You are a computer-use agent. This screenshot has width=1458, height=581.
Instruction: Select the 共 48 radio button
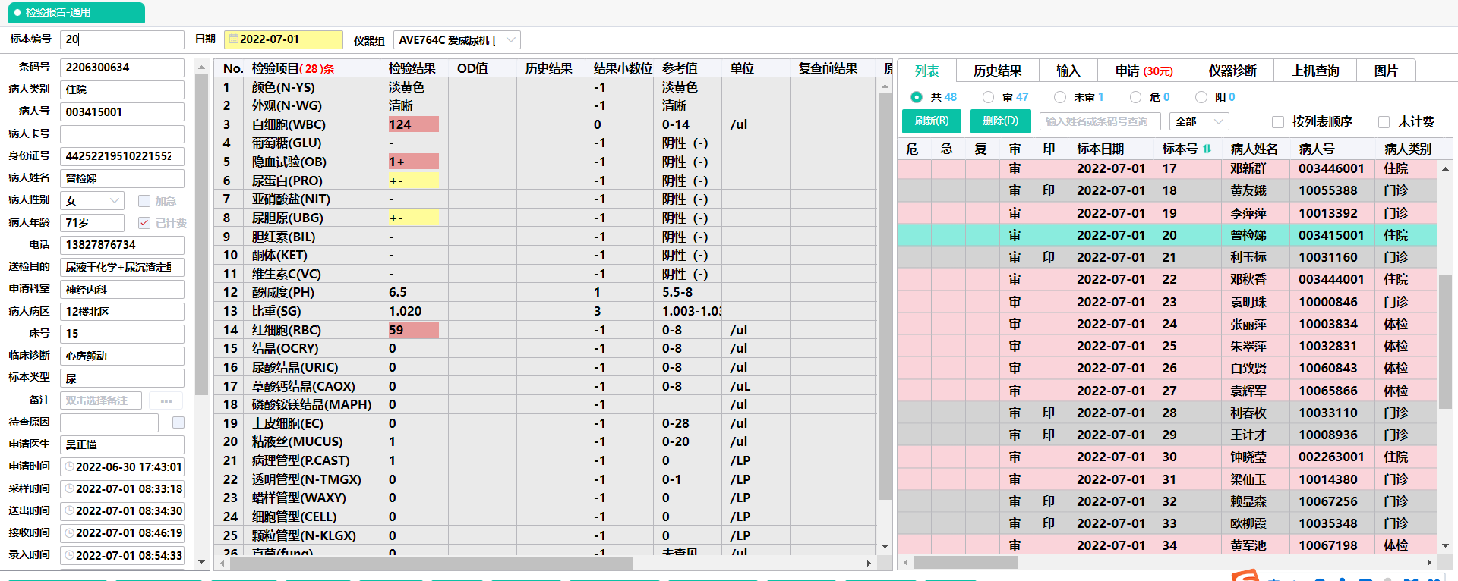(917, 97)
